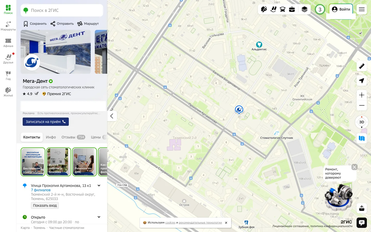
Task: Open the Бесплатная консультация story thumbnail
Action: click(x=33, y=162)
